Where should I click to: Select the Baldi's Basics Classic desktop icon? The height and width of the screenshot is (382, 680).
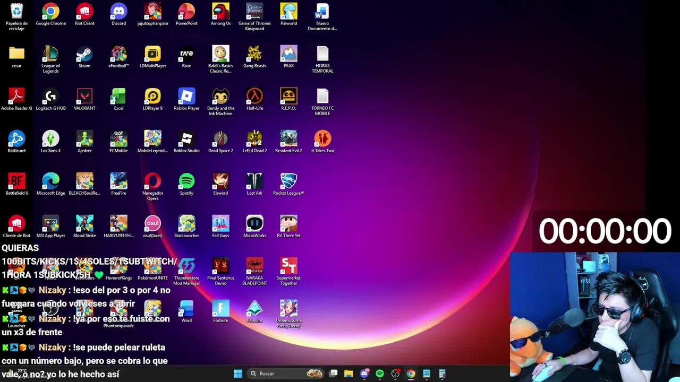pos(220,59)
